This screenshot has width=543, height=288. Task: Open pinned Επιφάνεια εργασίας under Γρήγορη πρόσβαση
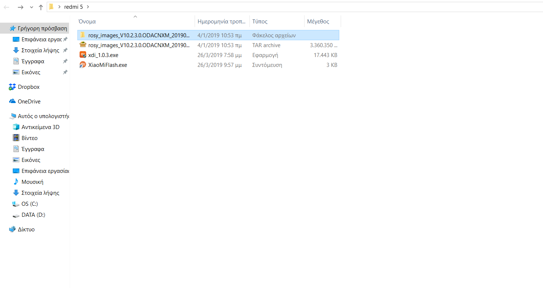[42, 39]
